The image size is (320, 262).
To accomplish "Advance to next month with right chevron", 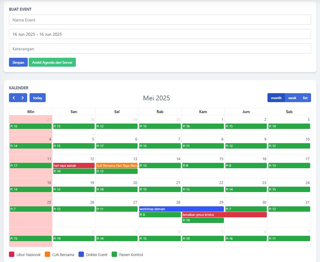I will [x=22, y=98].
